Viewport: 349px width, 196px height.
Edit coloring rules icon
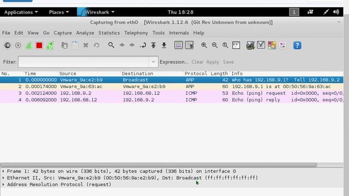tap(272, 45)
